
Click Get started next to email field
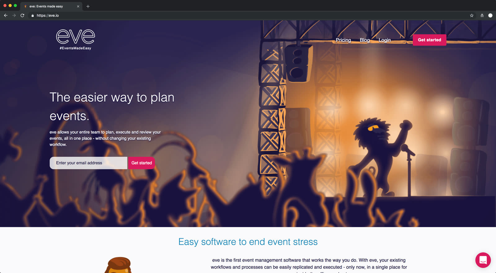(x=142, y=163)
